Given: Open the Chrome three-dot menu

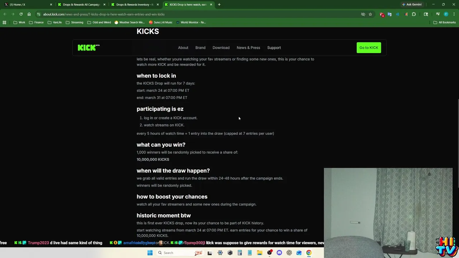Looking at the screenshot, I should point(454,14).
